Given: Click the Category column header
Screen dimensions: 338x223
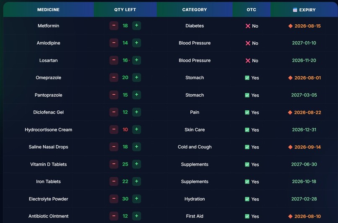Looking at the screenshot, I should tap(195, 10).
